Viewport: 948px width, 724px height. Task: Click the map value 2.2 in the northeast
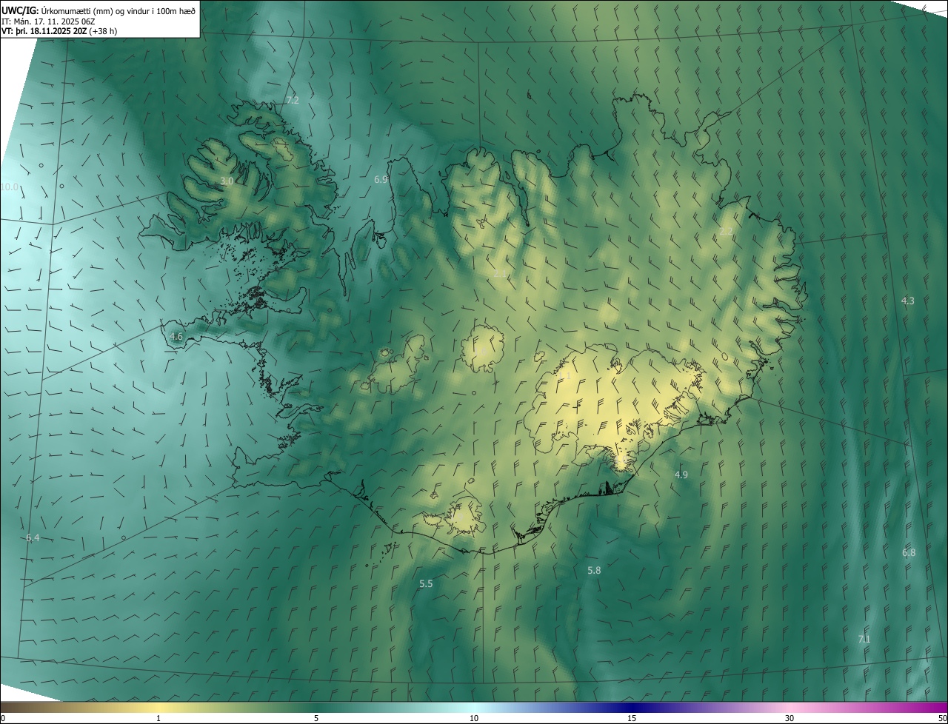(x=726, y=231)
